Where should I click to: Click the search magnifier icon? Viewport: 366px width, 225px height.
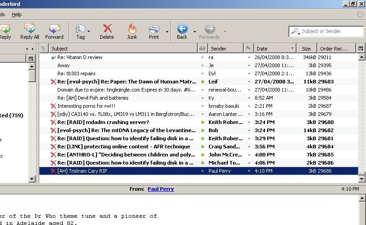(x=295, y=31)
